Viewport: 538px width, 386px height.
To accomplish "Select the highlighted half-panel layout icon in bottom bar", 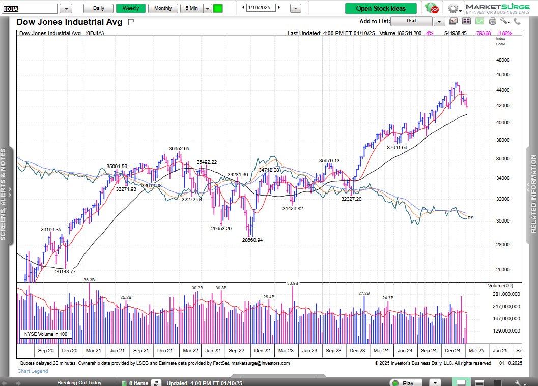I will 461,382.
